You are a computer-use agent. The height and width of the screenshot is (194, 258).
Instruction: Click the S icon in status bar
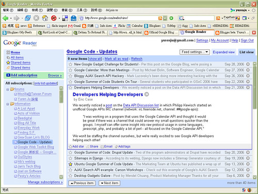tap(244, 190)
